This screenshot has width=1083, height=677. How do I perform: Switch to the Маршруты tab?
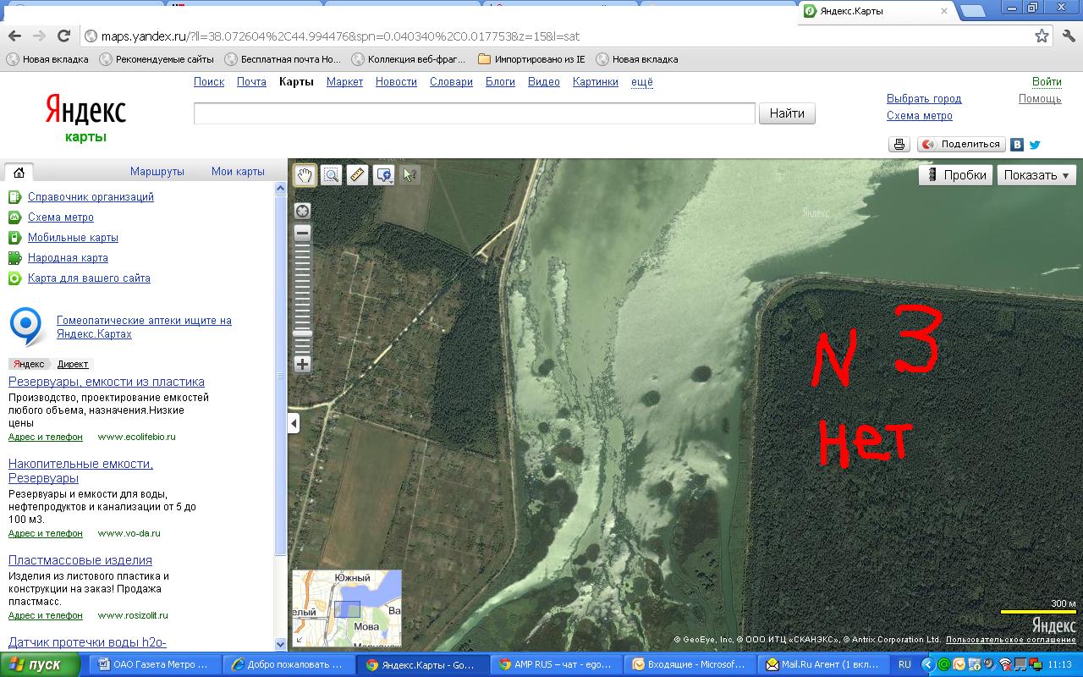157,171
